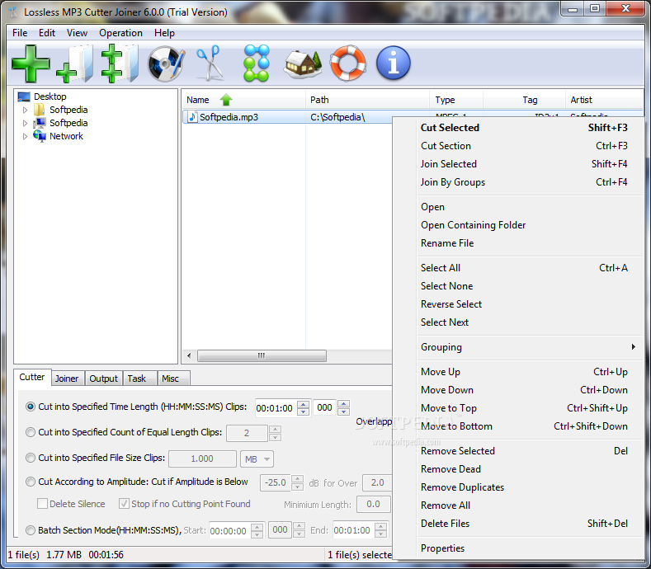Viewport: 651px width, 569px height.
Task: Click the Join nodes toolbar icon
Action: tap(256, 63)
